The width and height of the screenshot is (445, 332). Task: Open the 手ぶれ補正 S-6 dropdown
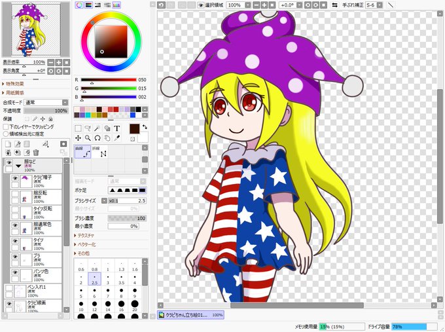coord(380,5)
